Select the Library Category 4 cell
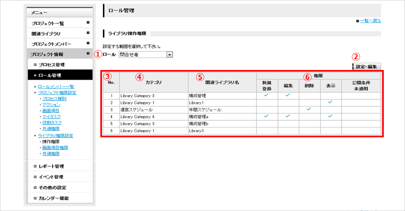Image resolution: width=405 pixels, height=211 pixels. [154, 116]
